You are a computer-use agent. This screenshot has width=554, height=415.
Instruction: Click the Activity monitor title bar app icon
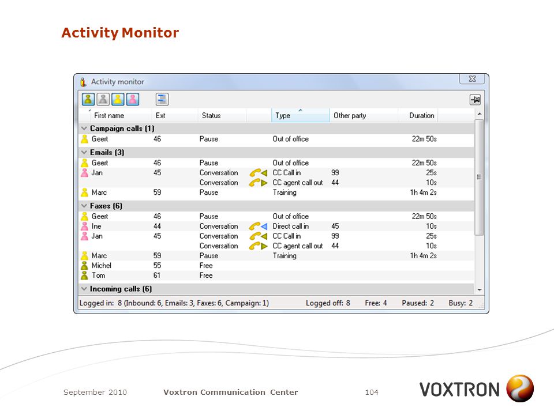pos(83,82)
